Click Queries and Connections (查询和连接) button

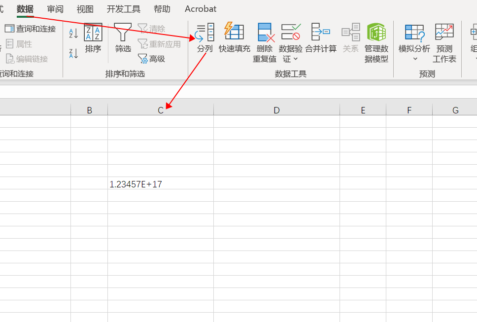click(31, 29)
